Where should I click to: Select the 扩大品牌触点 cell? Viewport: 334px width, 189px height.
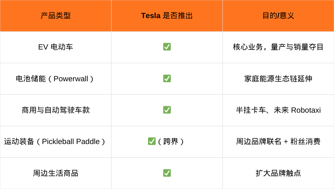pos(278,173)
